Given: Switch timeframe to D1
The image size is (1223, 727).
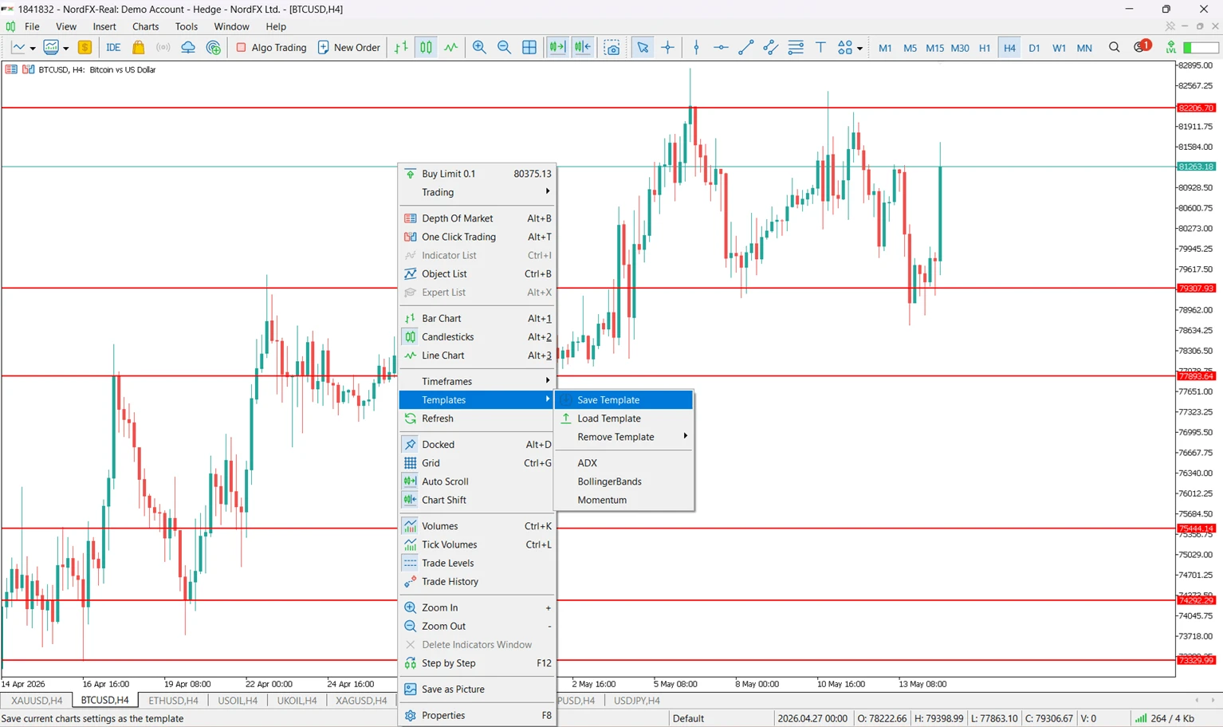Looking at the screenshot, I should click(x=1034, y=48).
